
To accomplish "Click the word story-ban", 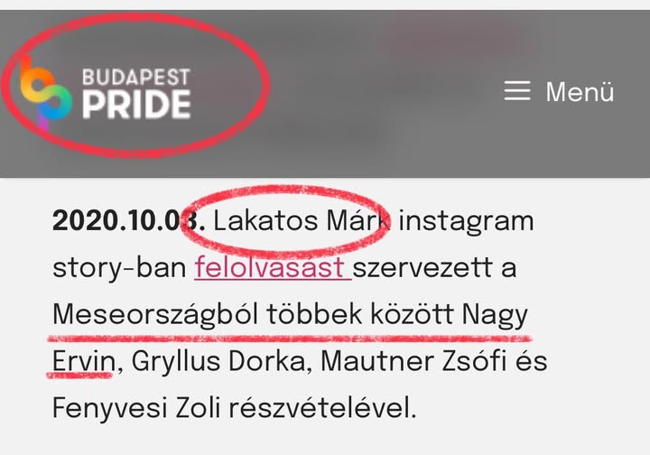I will pos(119,268).
